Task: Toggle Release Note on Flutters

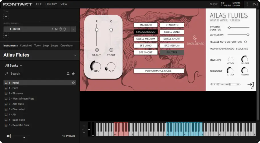Action: click(245, 42)
